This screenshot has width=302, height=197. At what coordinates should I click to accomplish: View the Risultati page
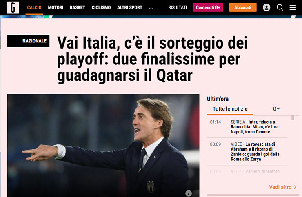(x=178, y=7)
